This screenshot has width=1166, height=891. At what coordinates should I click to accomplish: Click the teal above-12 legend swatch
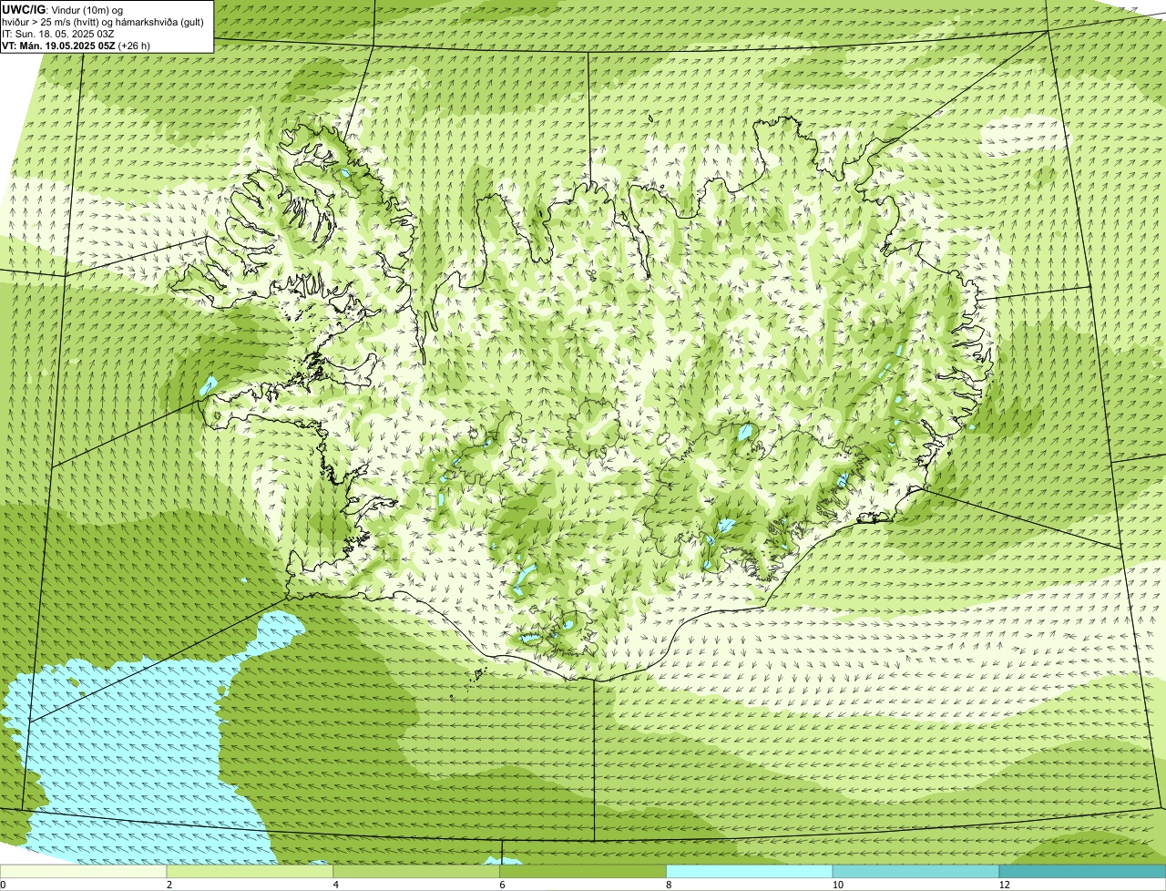(x=1082, y=872)
